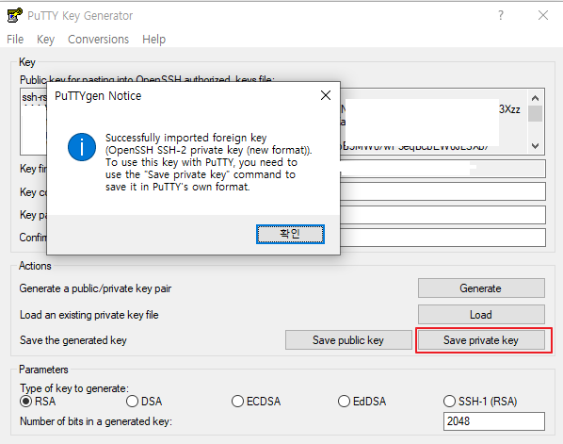Click the 'Type of key to generate' label
The image size is (563, 444).
74,388
